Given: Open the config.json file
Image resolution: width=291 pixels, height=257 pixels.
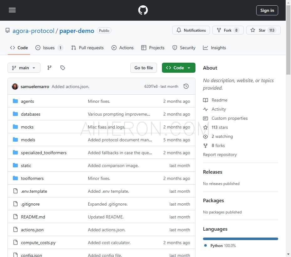Looking at the screenshot, I should pos(32,255).
